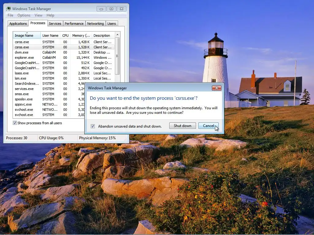Screen dimensions: 314x235
Task: Click the Task Manager title bar icon
Action: tap(8, 9)
